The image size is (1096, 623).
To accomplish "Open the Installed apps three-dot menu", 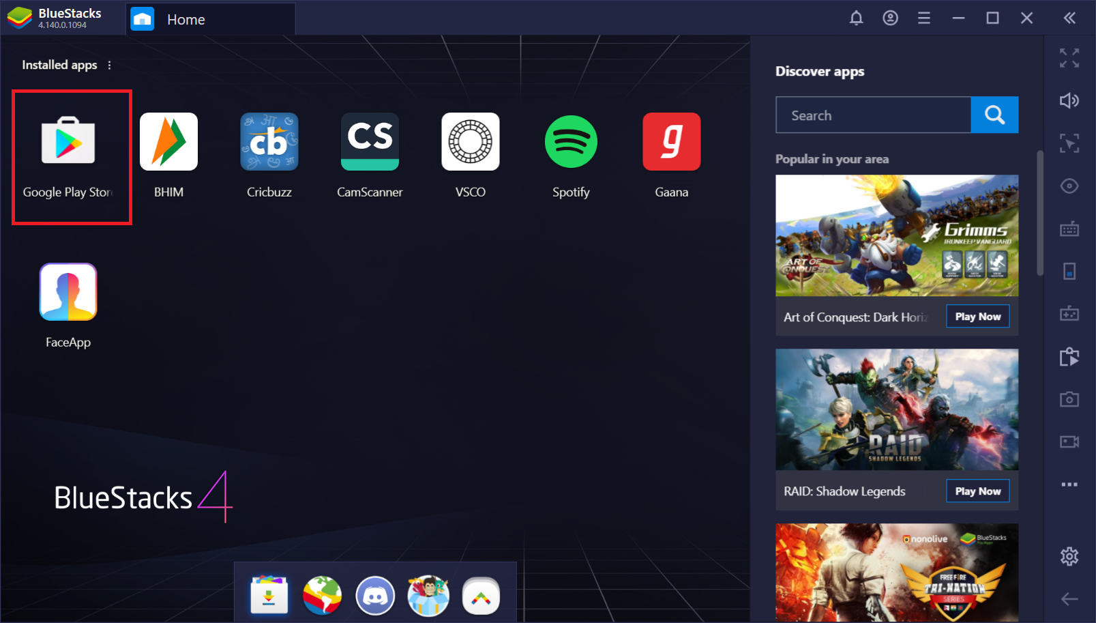I will pyautogui.click(x=109, y=65).
